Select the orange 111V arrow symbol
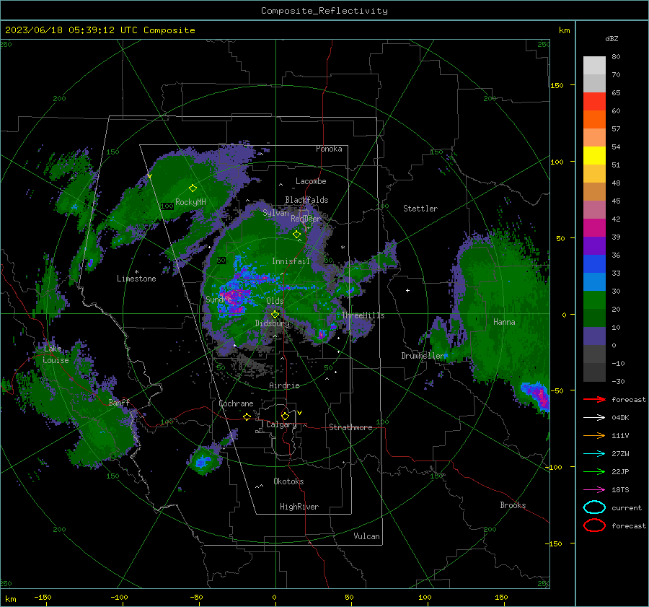The width and height of the screenshot is (649, 607). coord(594,435)
